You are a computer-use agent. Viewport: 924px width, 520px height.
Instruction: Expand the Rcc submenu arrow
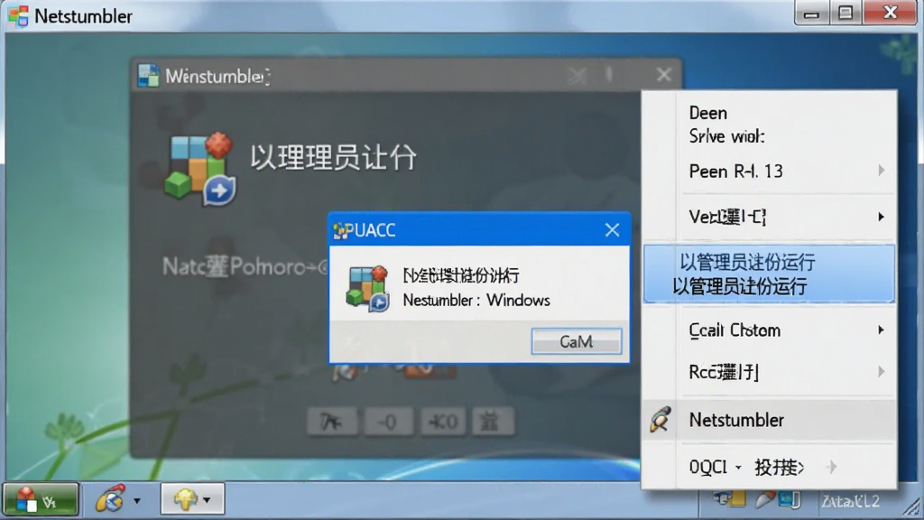[x=881, y=371]
